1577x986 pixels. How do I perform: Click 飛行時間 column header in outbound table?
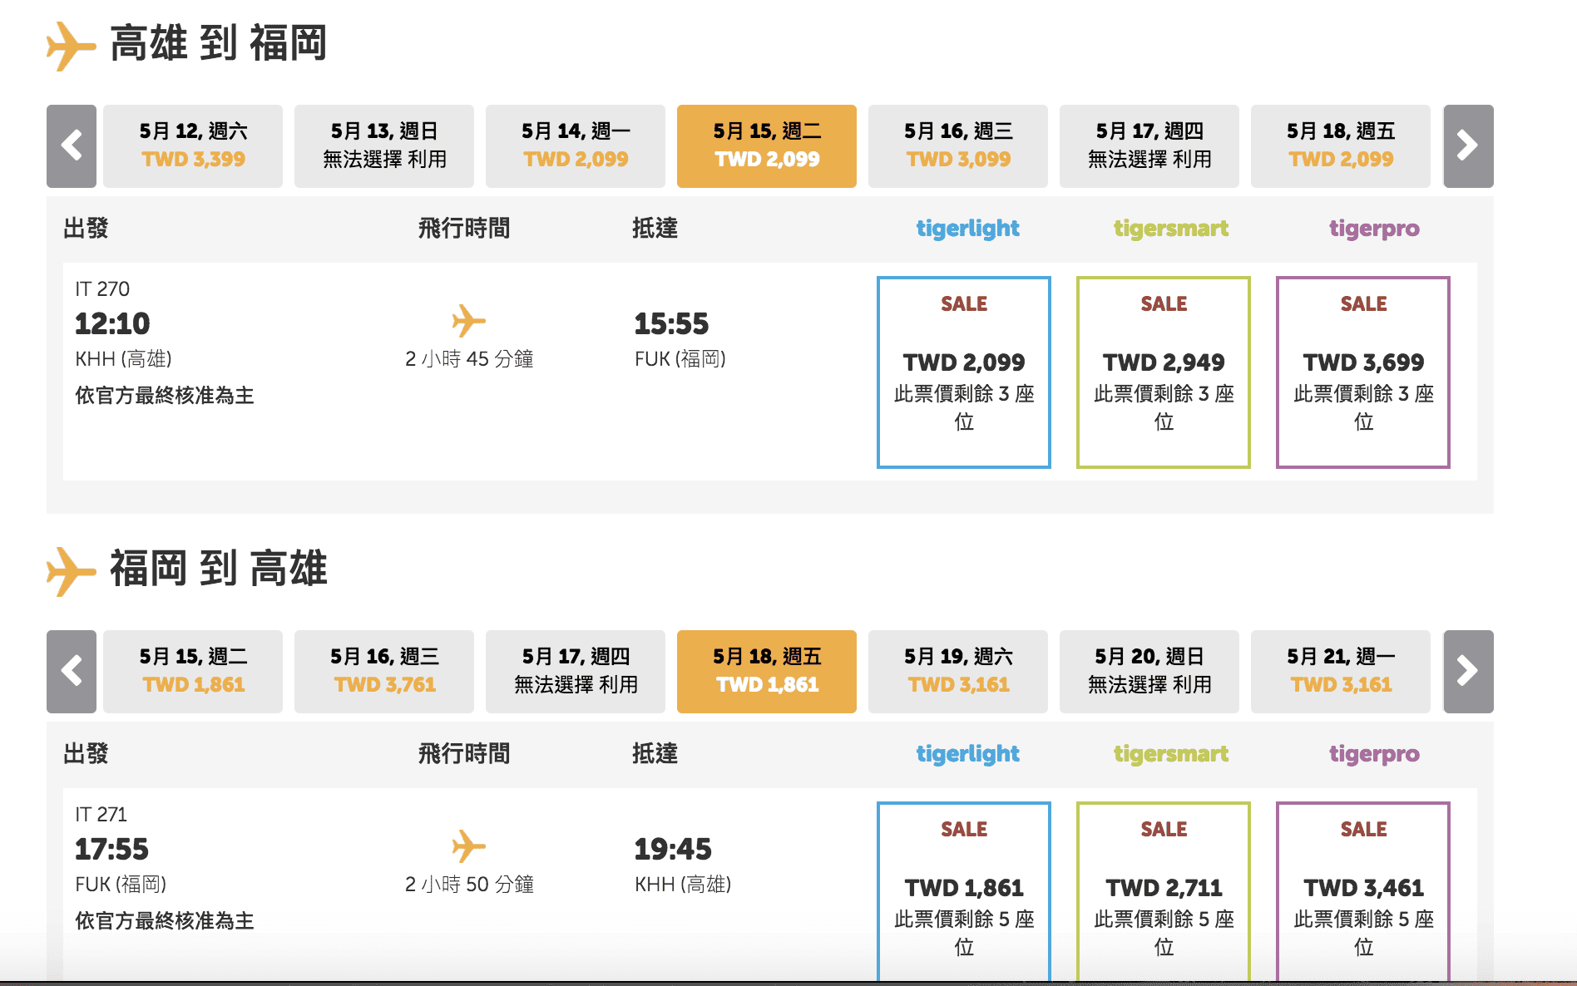tap(464, 228)
